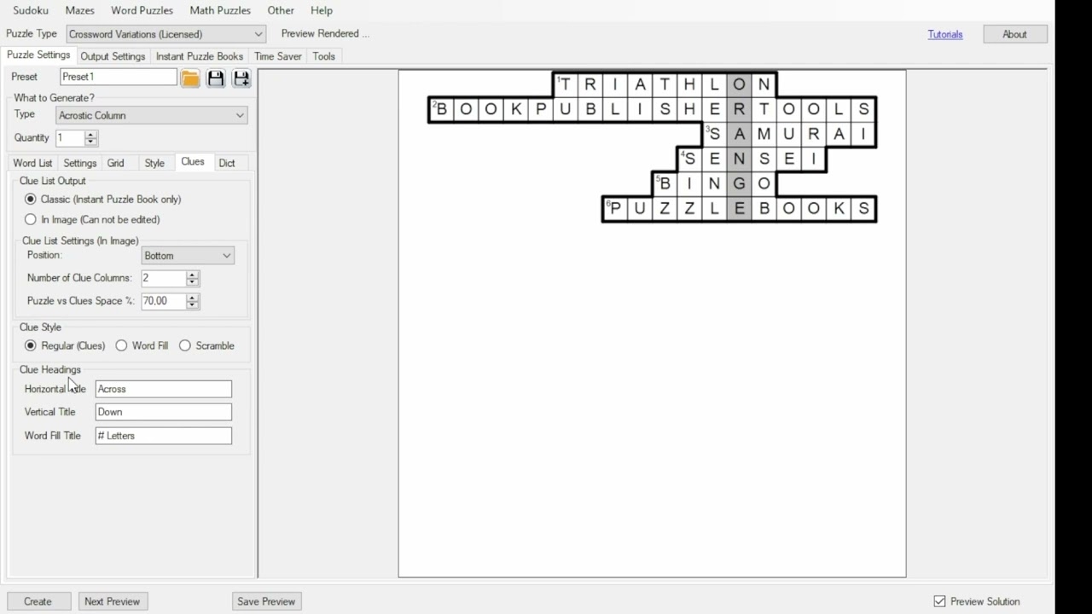1092x614 pixels.
Task: Switch to the Output Settings tab
Action: (x=112, y=55)
